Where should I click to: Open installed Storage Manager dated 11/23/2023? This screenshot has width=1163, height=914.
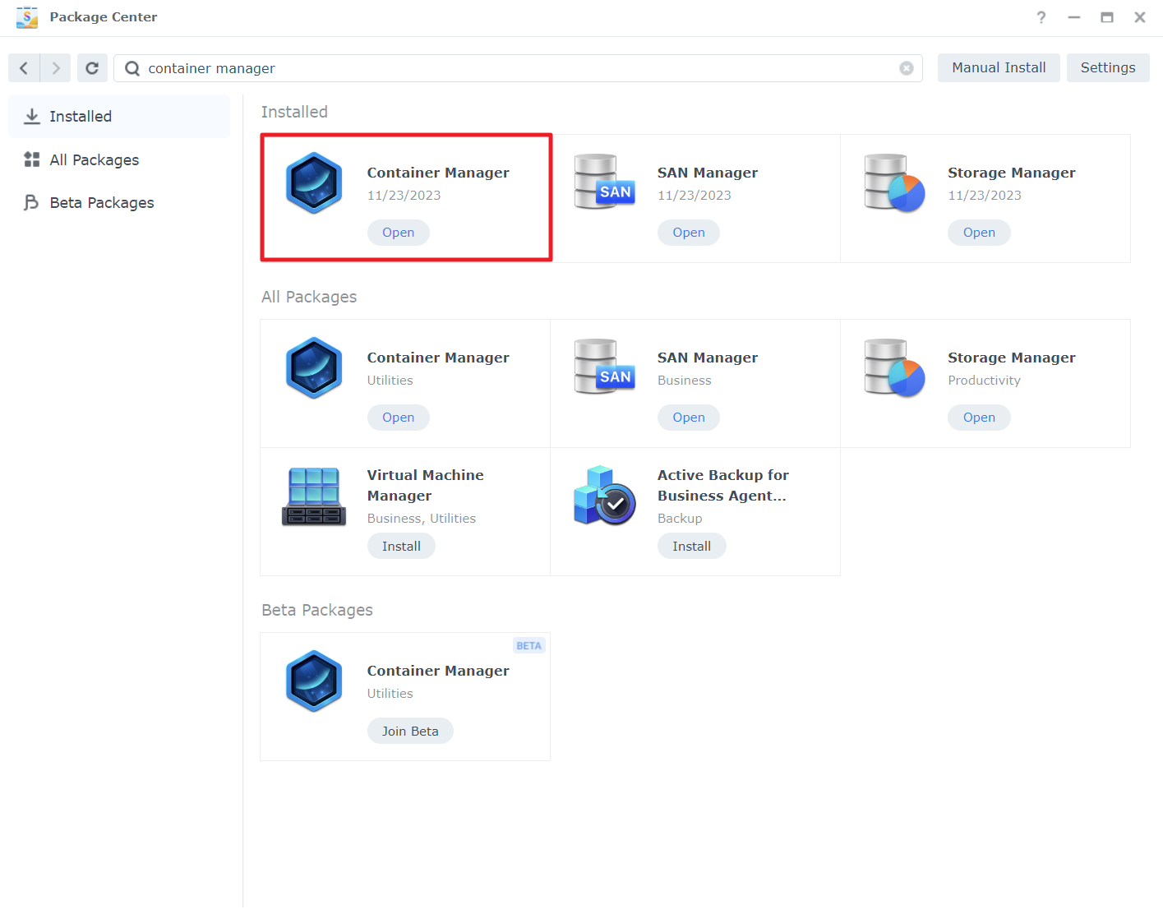coord(979,233)
